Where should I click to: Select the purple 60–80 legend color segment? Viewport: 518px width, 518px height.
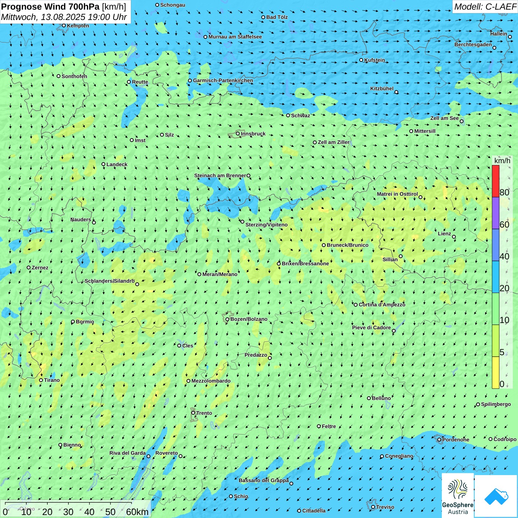(x=495, y=213)
